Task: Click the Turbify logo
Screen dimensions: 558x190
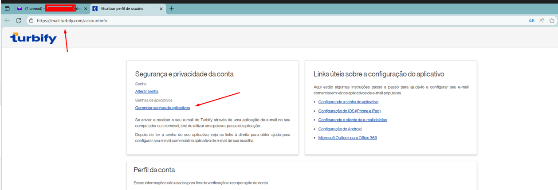Action: (33, 39)
